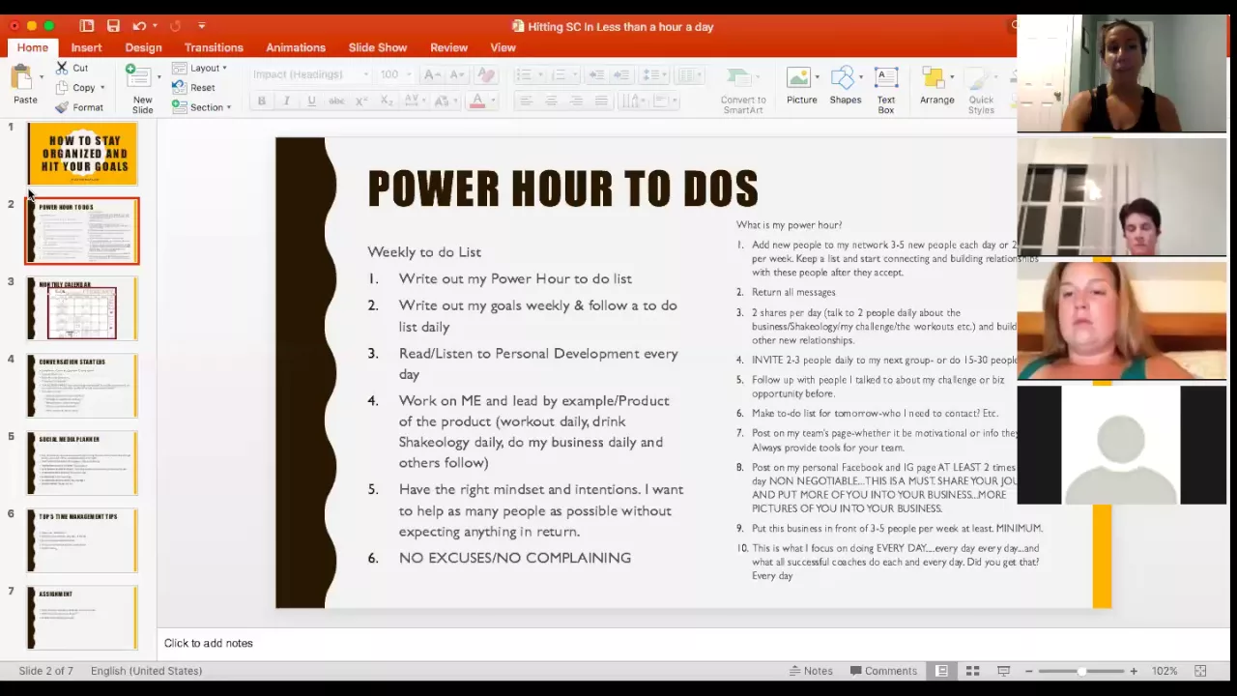The height and width of the screenshot is (696, 1237).
Task: Open the sidebar panel icon in title bar
Action: pos(87,26)
